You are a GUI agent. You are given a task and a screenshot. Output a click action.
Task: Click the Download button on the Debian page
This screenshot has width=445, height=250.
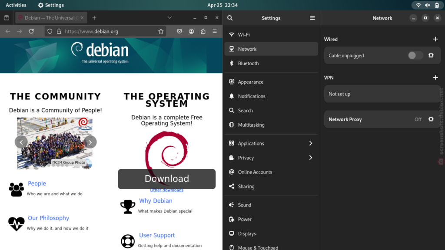166,178
